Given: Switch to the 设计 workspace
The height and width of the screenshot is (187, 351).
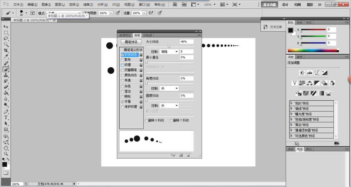Looking at the screenshot, I should click(285, 5).
